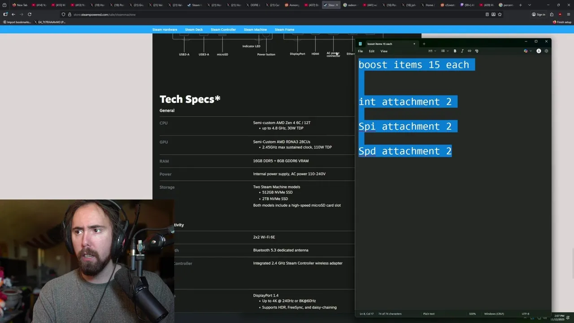Expand the list style dropdown in Notepad
This screenshot has width=574, height=323.
(x=445, y=51)
